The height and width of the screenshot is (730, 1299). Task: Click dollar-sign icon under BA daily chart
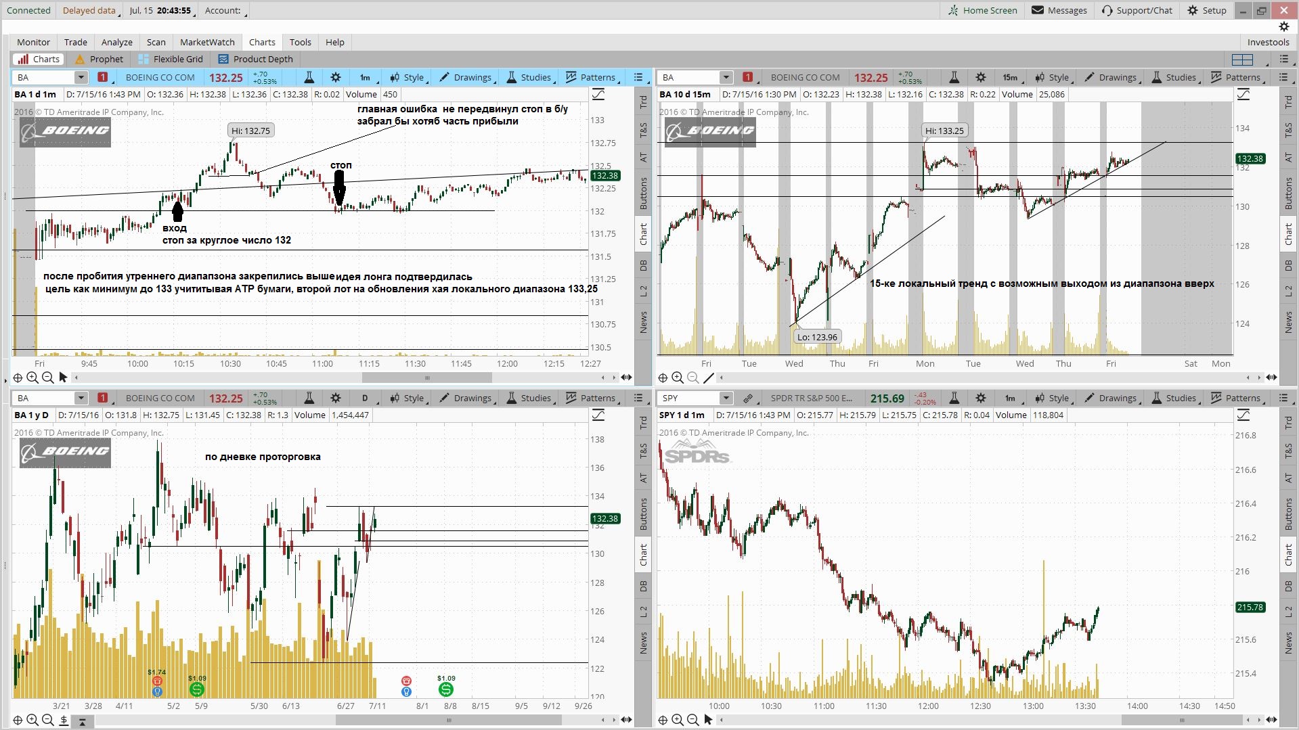pyautogui.click(x=64, y=720)
